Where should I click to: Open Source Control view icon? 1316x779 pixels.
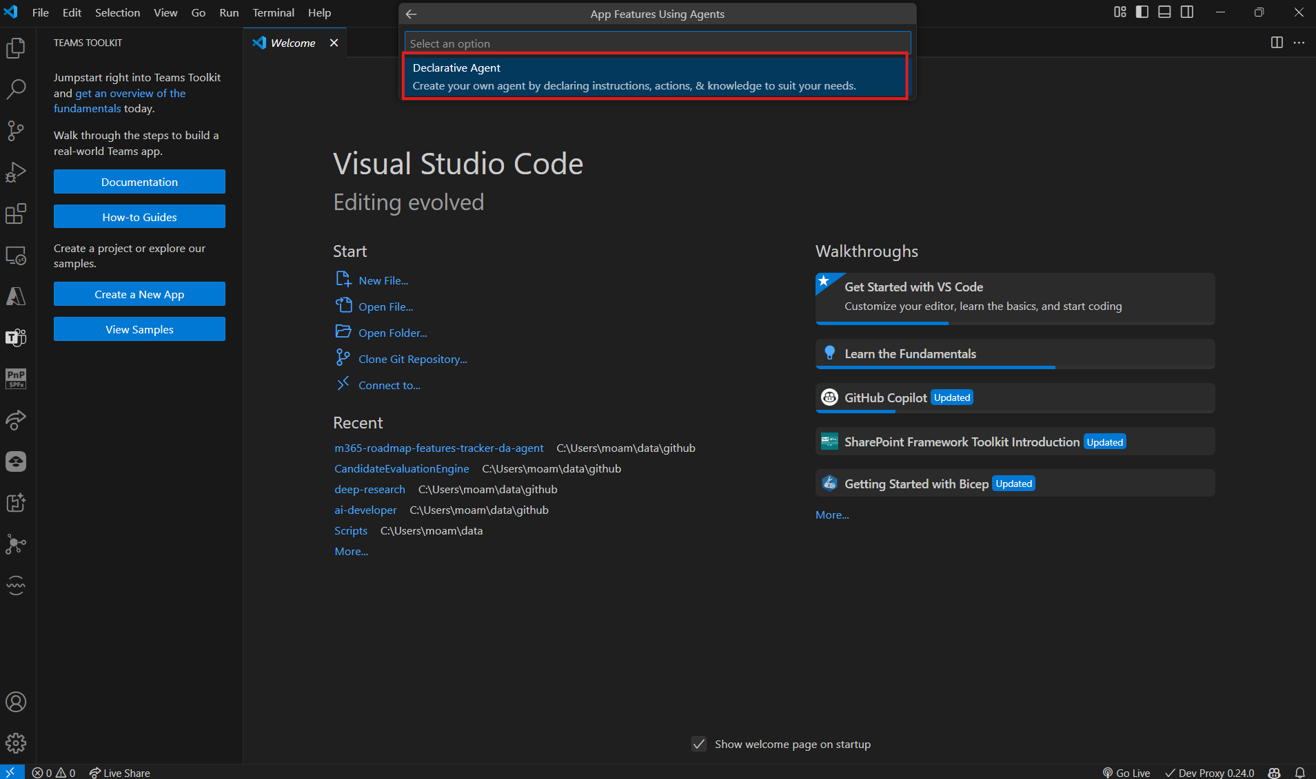16,131
